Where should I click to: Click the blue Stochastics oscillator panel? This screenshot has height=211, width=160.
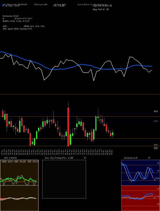(140, 173)
